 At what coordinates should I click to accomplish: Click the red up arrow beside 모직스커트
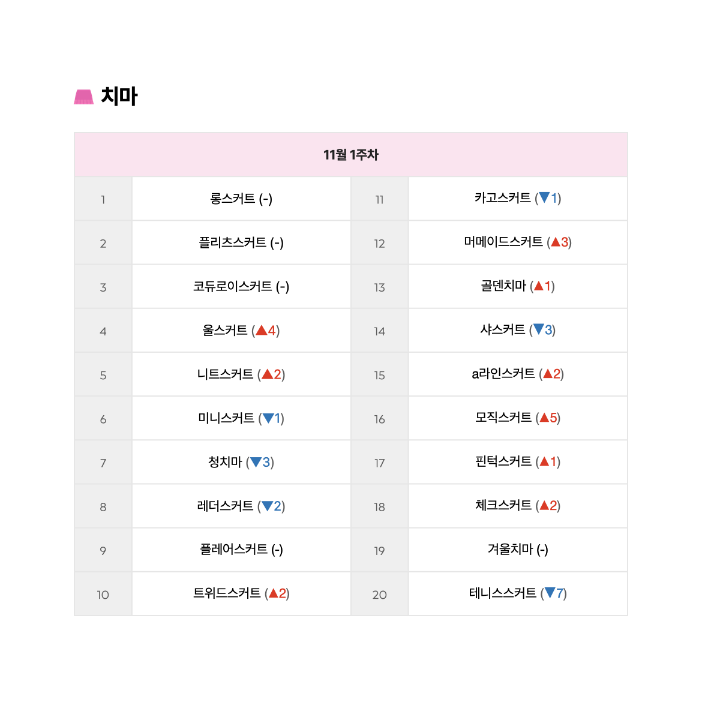point(544,418)
